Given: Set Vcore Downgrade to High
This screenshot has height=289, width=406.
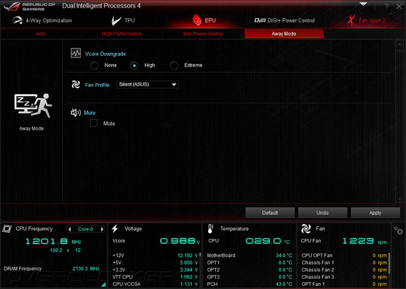Looking at the screenshot, I should pos(134,65).
